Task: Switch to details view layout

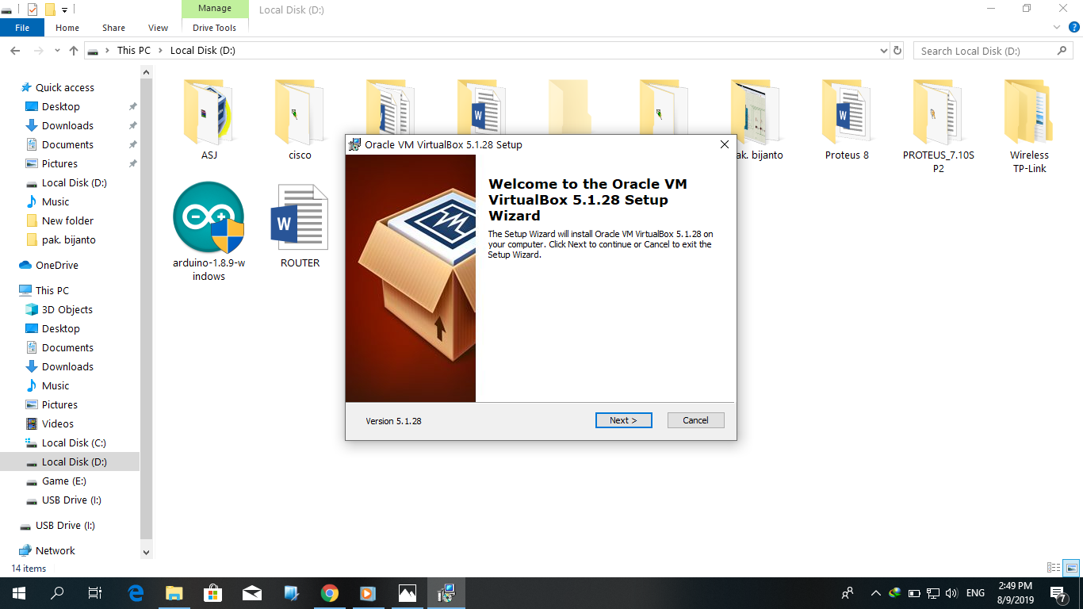Action: (x=1054, y=568)
